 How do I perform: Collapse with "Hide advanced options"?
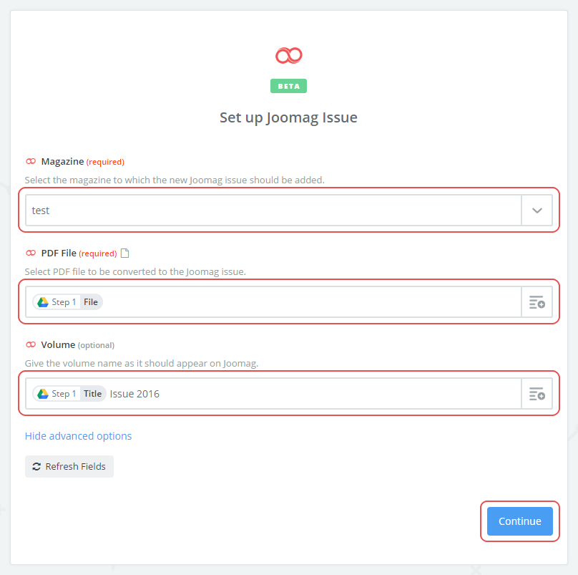click(x=78, y=436)
